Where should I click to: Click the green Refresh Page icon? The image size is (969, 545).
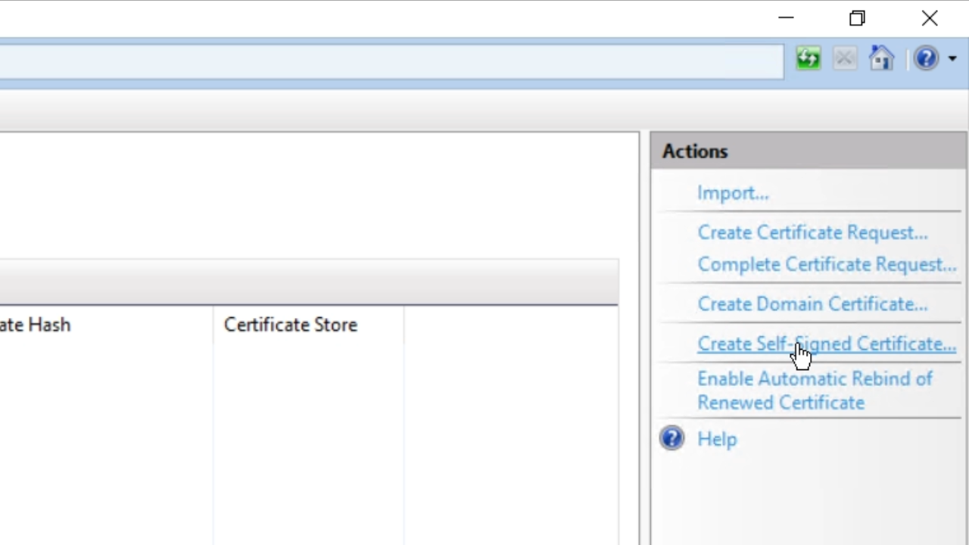[808, 58]
